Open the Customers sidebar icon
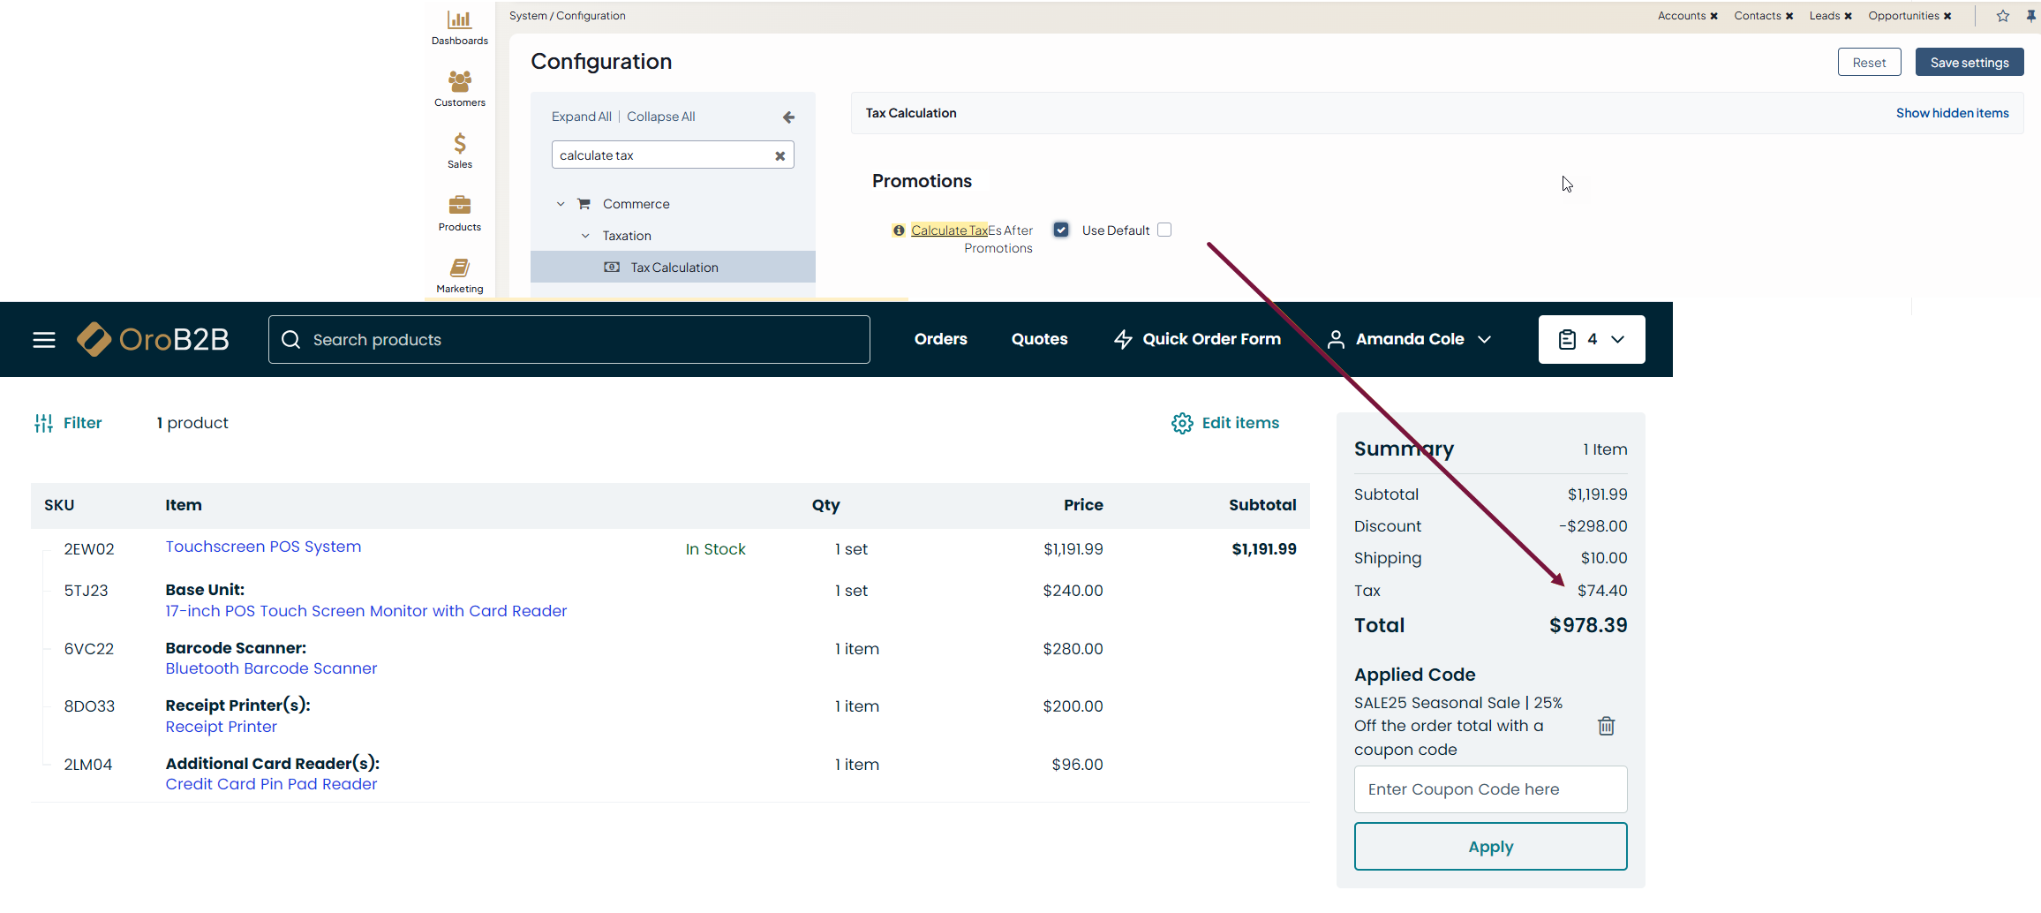 click(x=459, y=83)
